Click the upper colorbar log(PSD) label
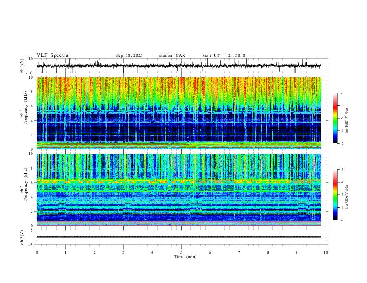Screen dimensions: 367x283 347,121
